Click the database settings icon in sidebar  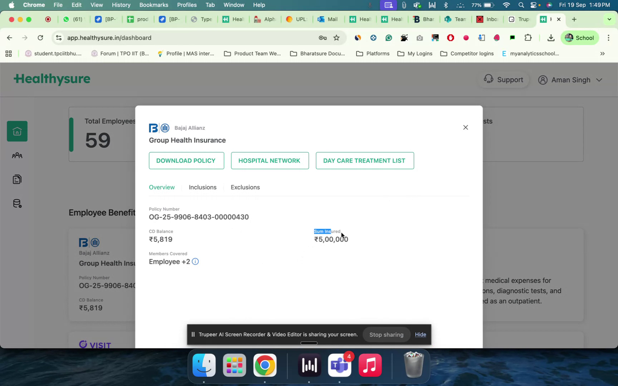pos(17,203)
